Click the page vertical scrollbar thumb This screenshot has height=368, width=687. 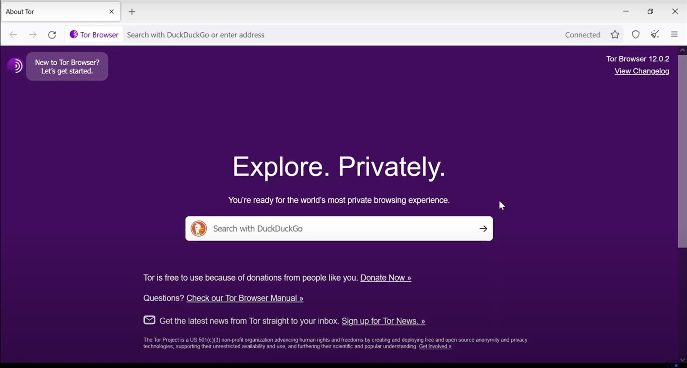(682, 150)
